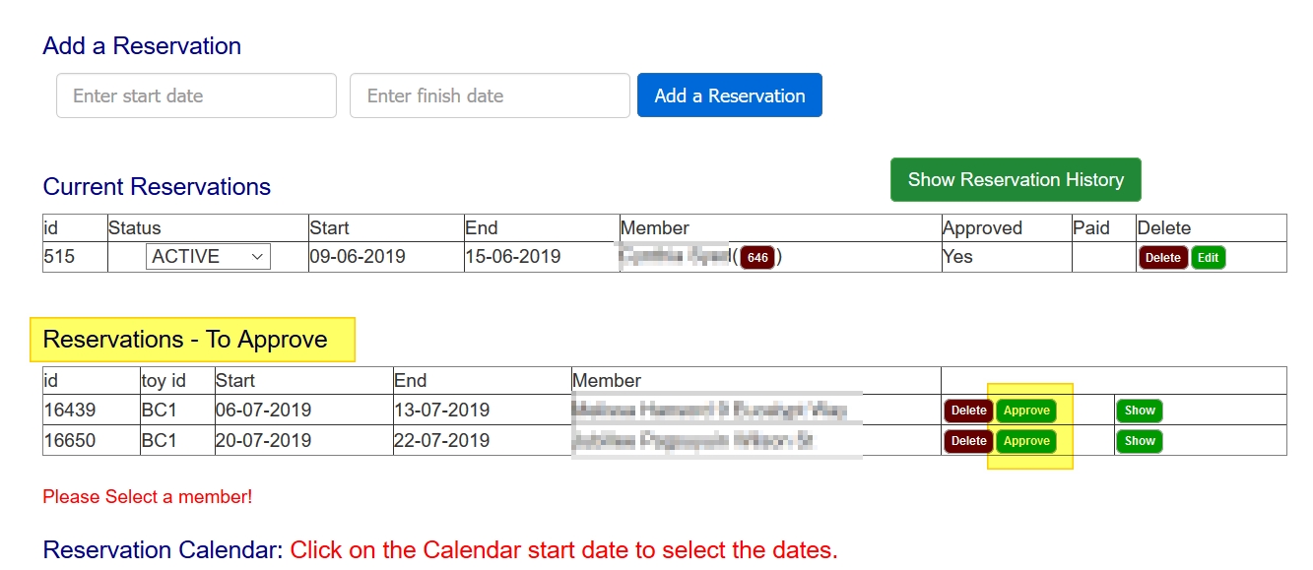Approve reservation 16439
The width and height of the screenshot is (1313, 570).
tap(1026, 411)
